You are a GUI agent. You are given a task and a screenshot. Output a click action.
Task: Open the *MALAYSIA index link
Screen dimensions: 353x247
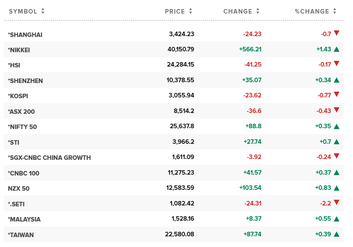(24, 219)
